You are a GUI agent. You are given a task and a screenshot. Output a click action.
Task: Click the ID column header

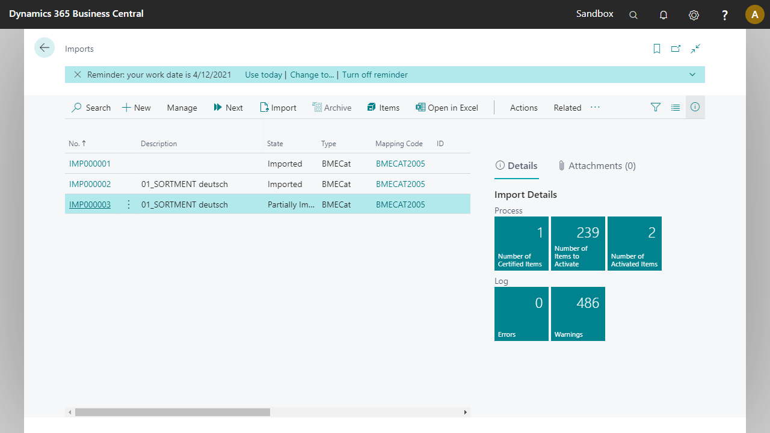click(440, 144)
